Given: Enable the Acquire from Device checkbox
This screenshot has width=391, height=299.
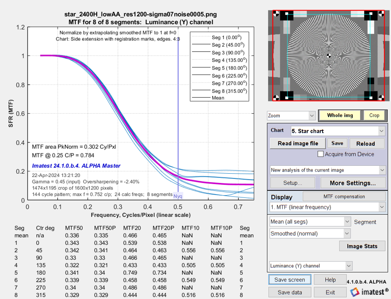Looking at the screenshot, I should coord(320,154).
